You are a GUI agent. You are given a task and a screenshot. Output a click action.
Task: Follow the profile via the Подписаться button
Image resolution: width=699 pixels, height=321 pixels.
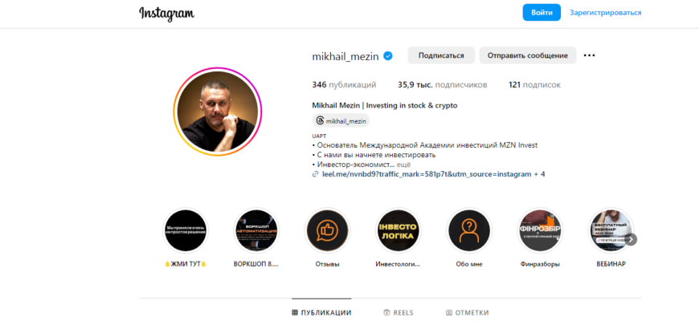[441, 55]
